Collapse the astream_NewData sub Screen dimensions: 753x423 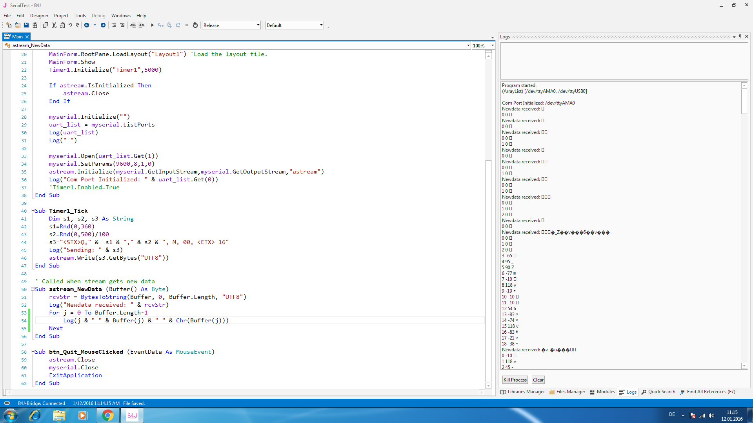pos(33,289)
